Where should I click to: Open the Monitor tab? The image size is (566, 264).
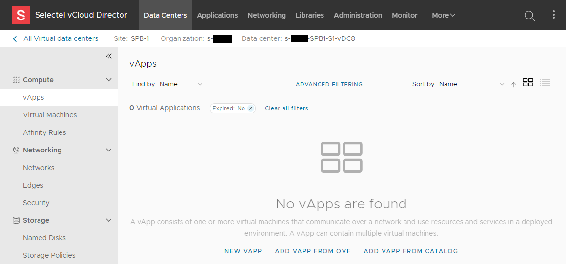[404, 15]
